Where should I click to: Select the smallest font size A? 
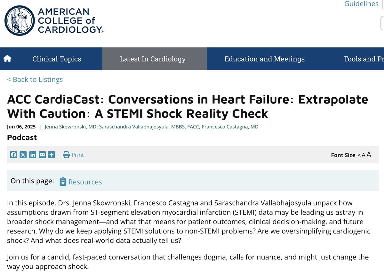(x=359, y=156)
